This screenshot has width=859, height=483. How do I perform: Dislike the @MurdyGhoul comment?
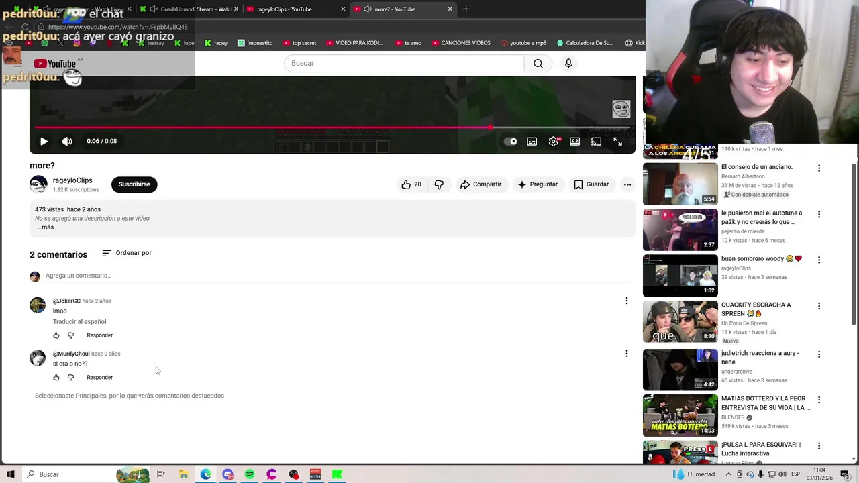[x=70, y=378]
